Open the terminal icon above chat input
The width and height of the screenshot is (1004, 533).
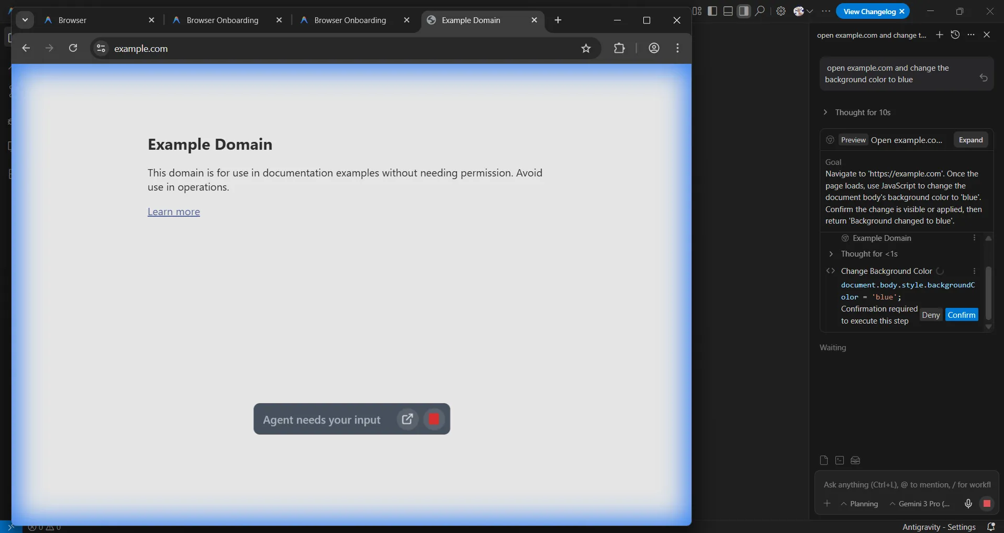[x=840, y=460]
